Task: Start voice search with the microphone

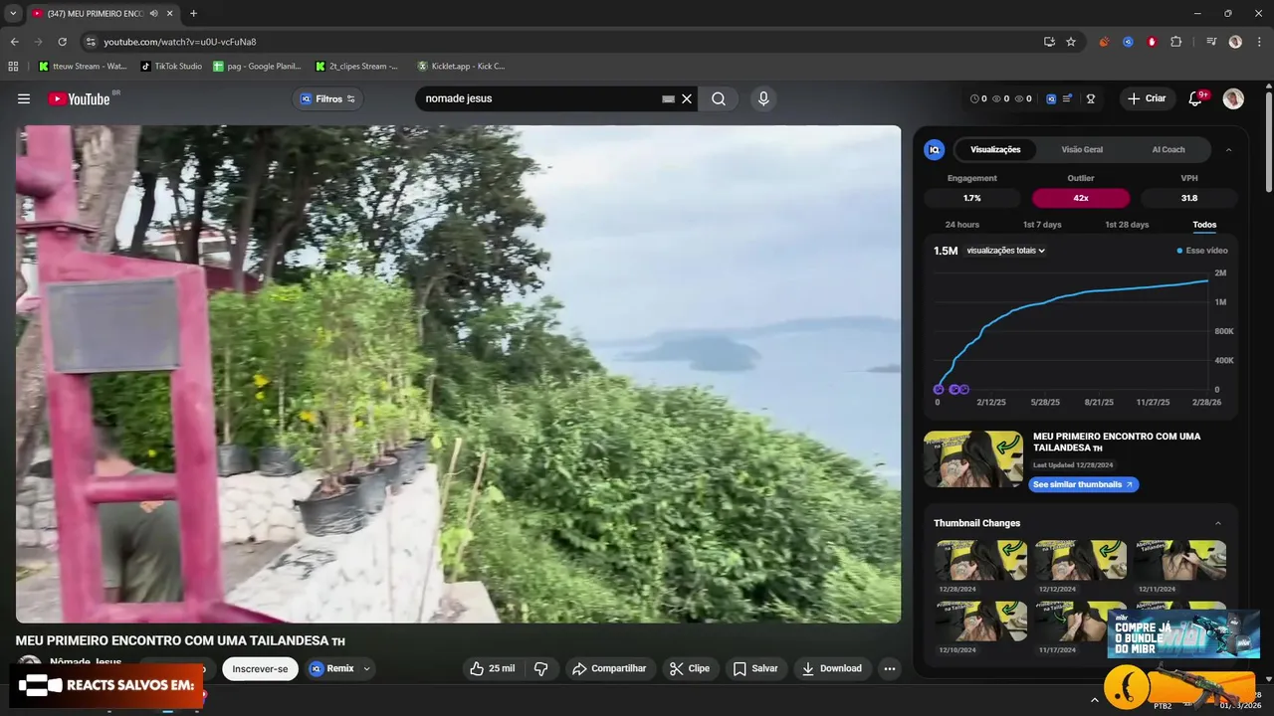Action: pos(763,98)
